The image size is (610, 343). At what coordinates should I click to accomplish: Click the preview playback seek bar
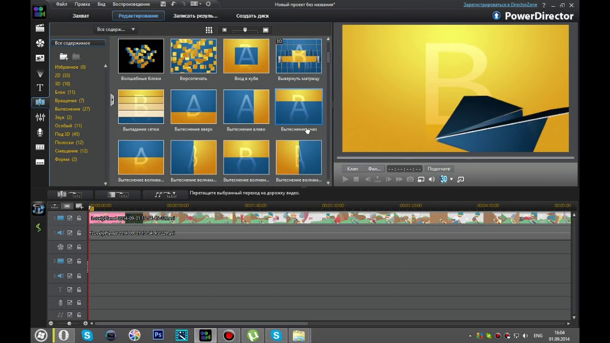[455, 158]
